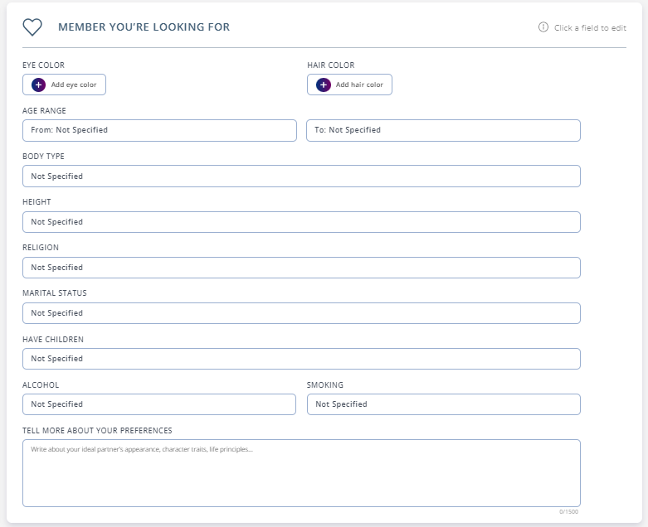This screenshot has height=527, width=648.
Task: Click the heart icon beside the section title
Action: (32, 27)
